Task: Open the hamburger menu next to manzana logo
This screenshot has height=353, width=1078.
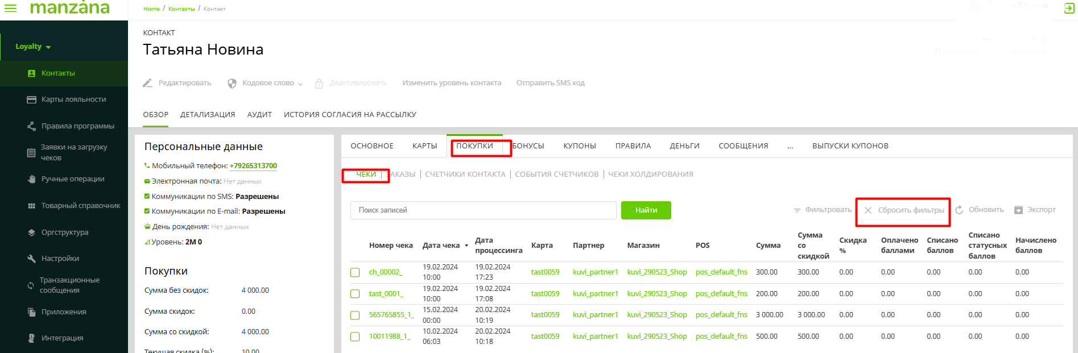Action: (10, 8)
